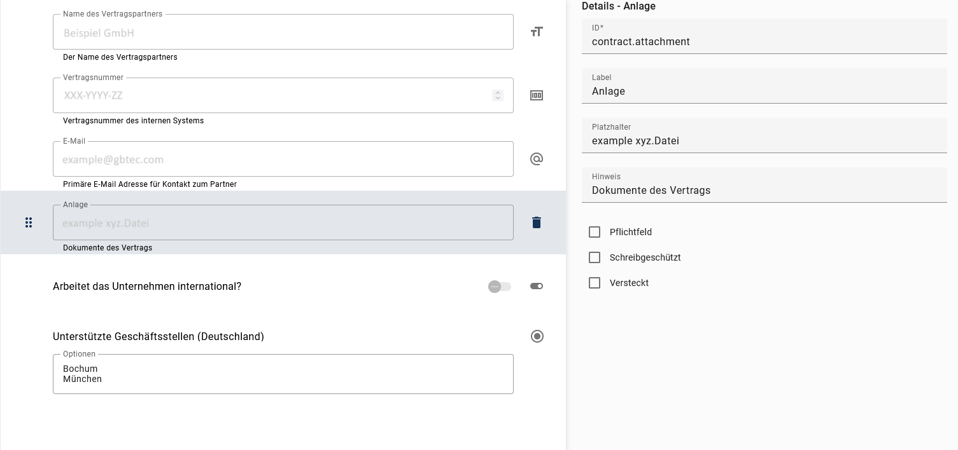Click the toggle type icon beside international question
The image size is (958, 450).
coord(537,286)
